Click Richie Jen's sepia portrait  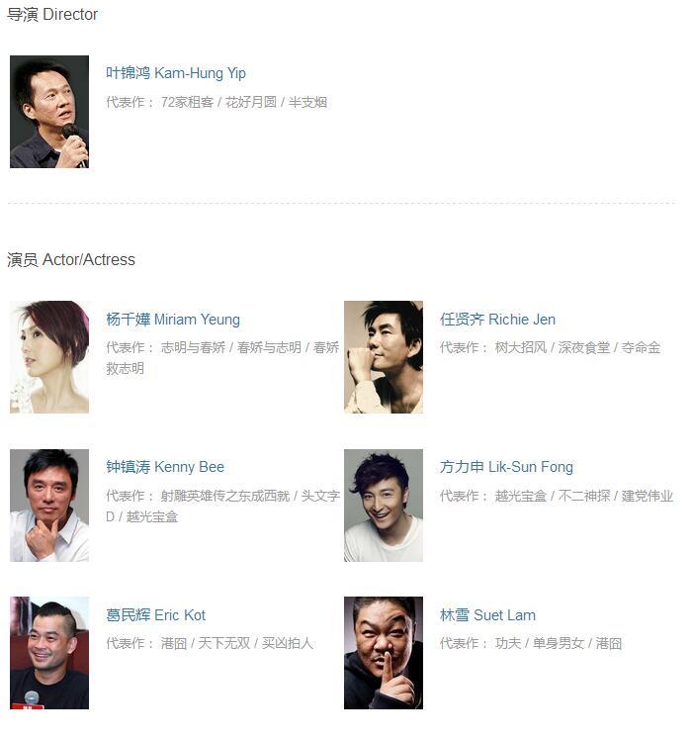click(384, 357)
